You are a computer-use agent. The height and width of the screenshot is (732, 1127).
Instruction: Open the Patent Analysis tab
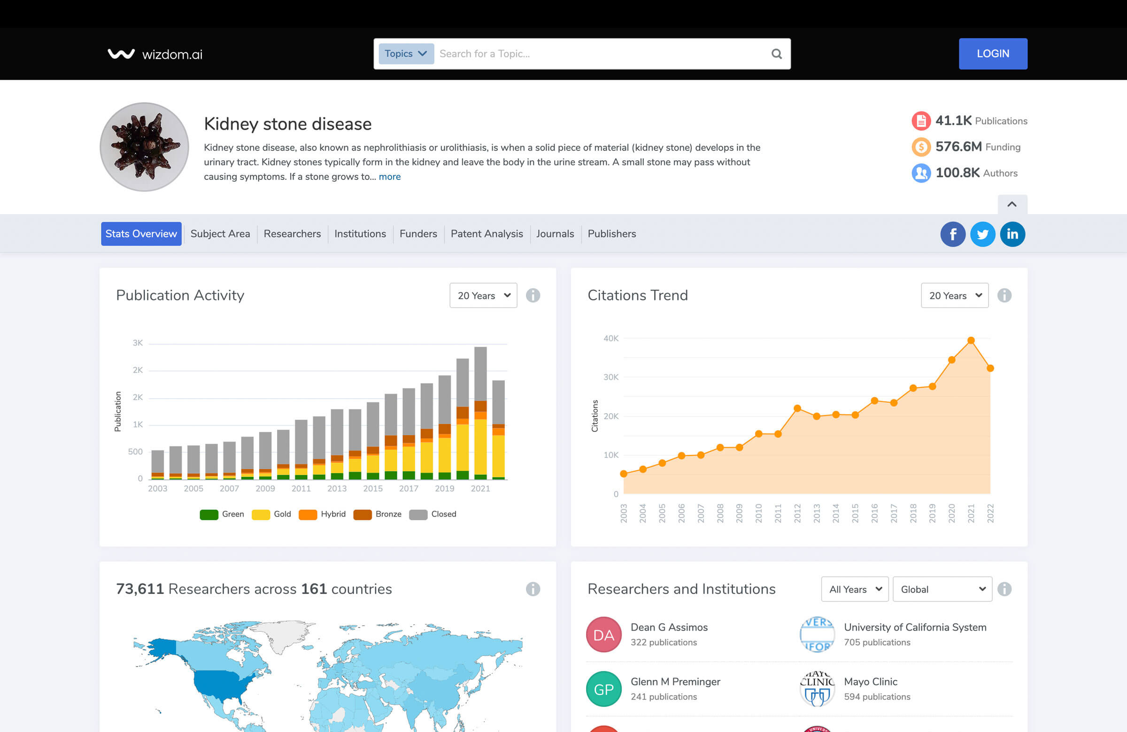(486, 234)
